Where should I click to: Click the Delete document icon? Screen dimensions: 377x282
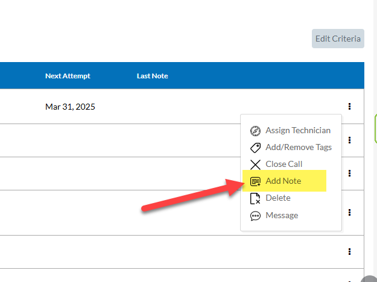255,198
